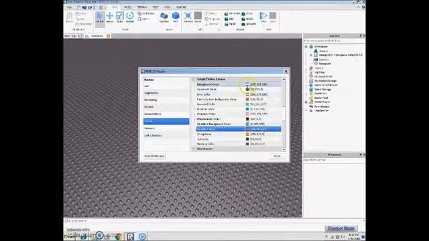This screenshot has width=429, height=241.
Task: Switch to the MODEL ribbon tab
Action: (x=127, y=7)
